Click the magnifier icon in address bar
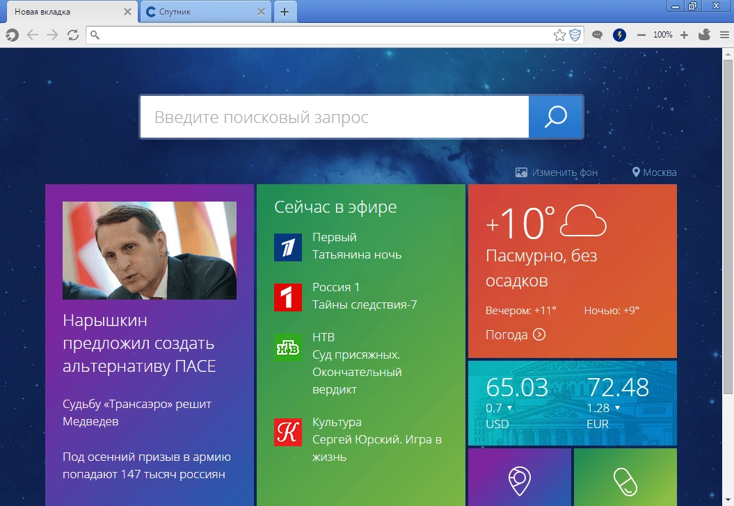Viewport: 734px width, 506px height. pos(95,35)
